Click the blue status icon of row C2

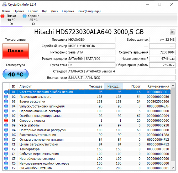(x=6, y=149)
